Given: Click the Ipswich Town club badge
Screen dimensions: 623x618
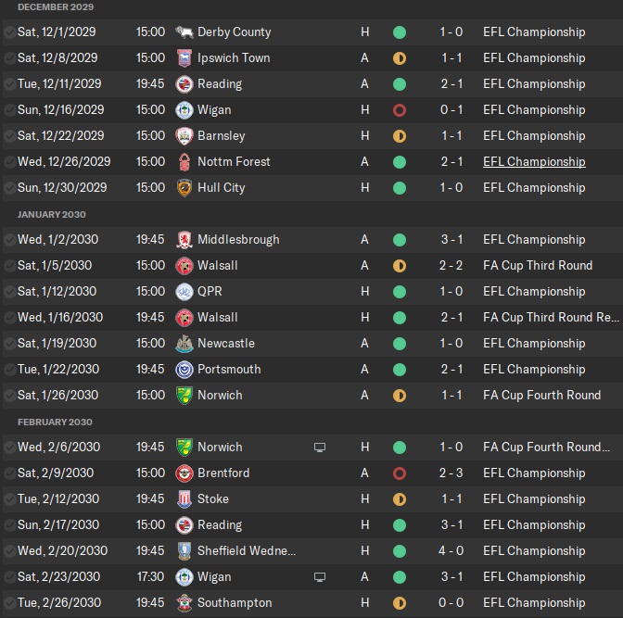Looking at the screenshot, I should (x=184, y=57).
